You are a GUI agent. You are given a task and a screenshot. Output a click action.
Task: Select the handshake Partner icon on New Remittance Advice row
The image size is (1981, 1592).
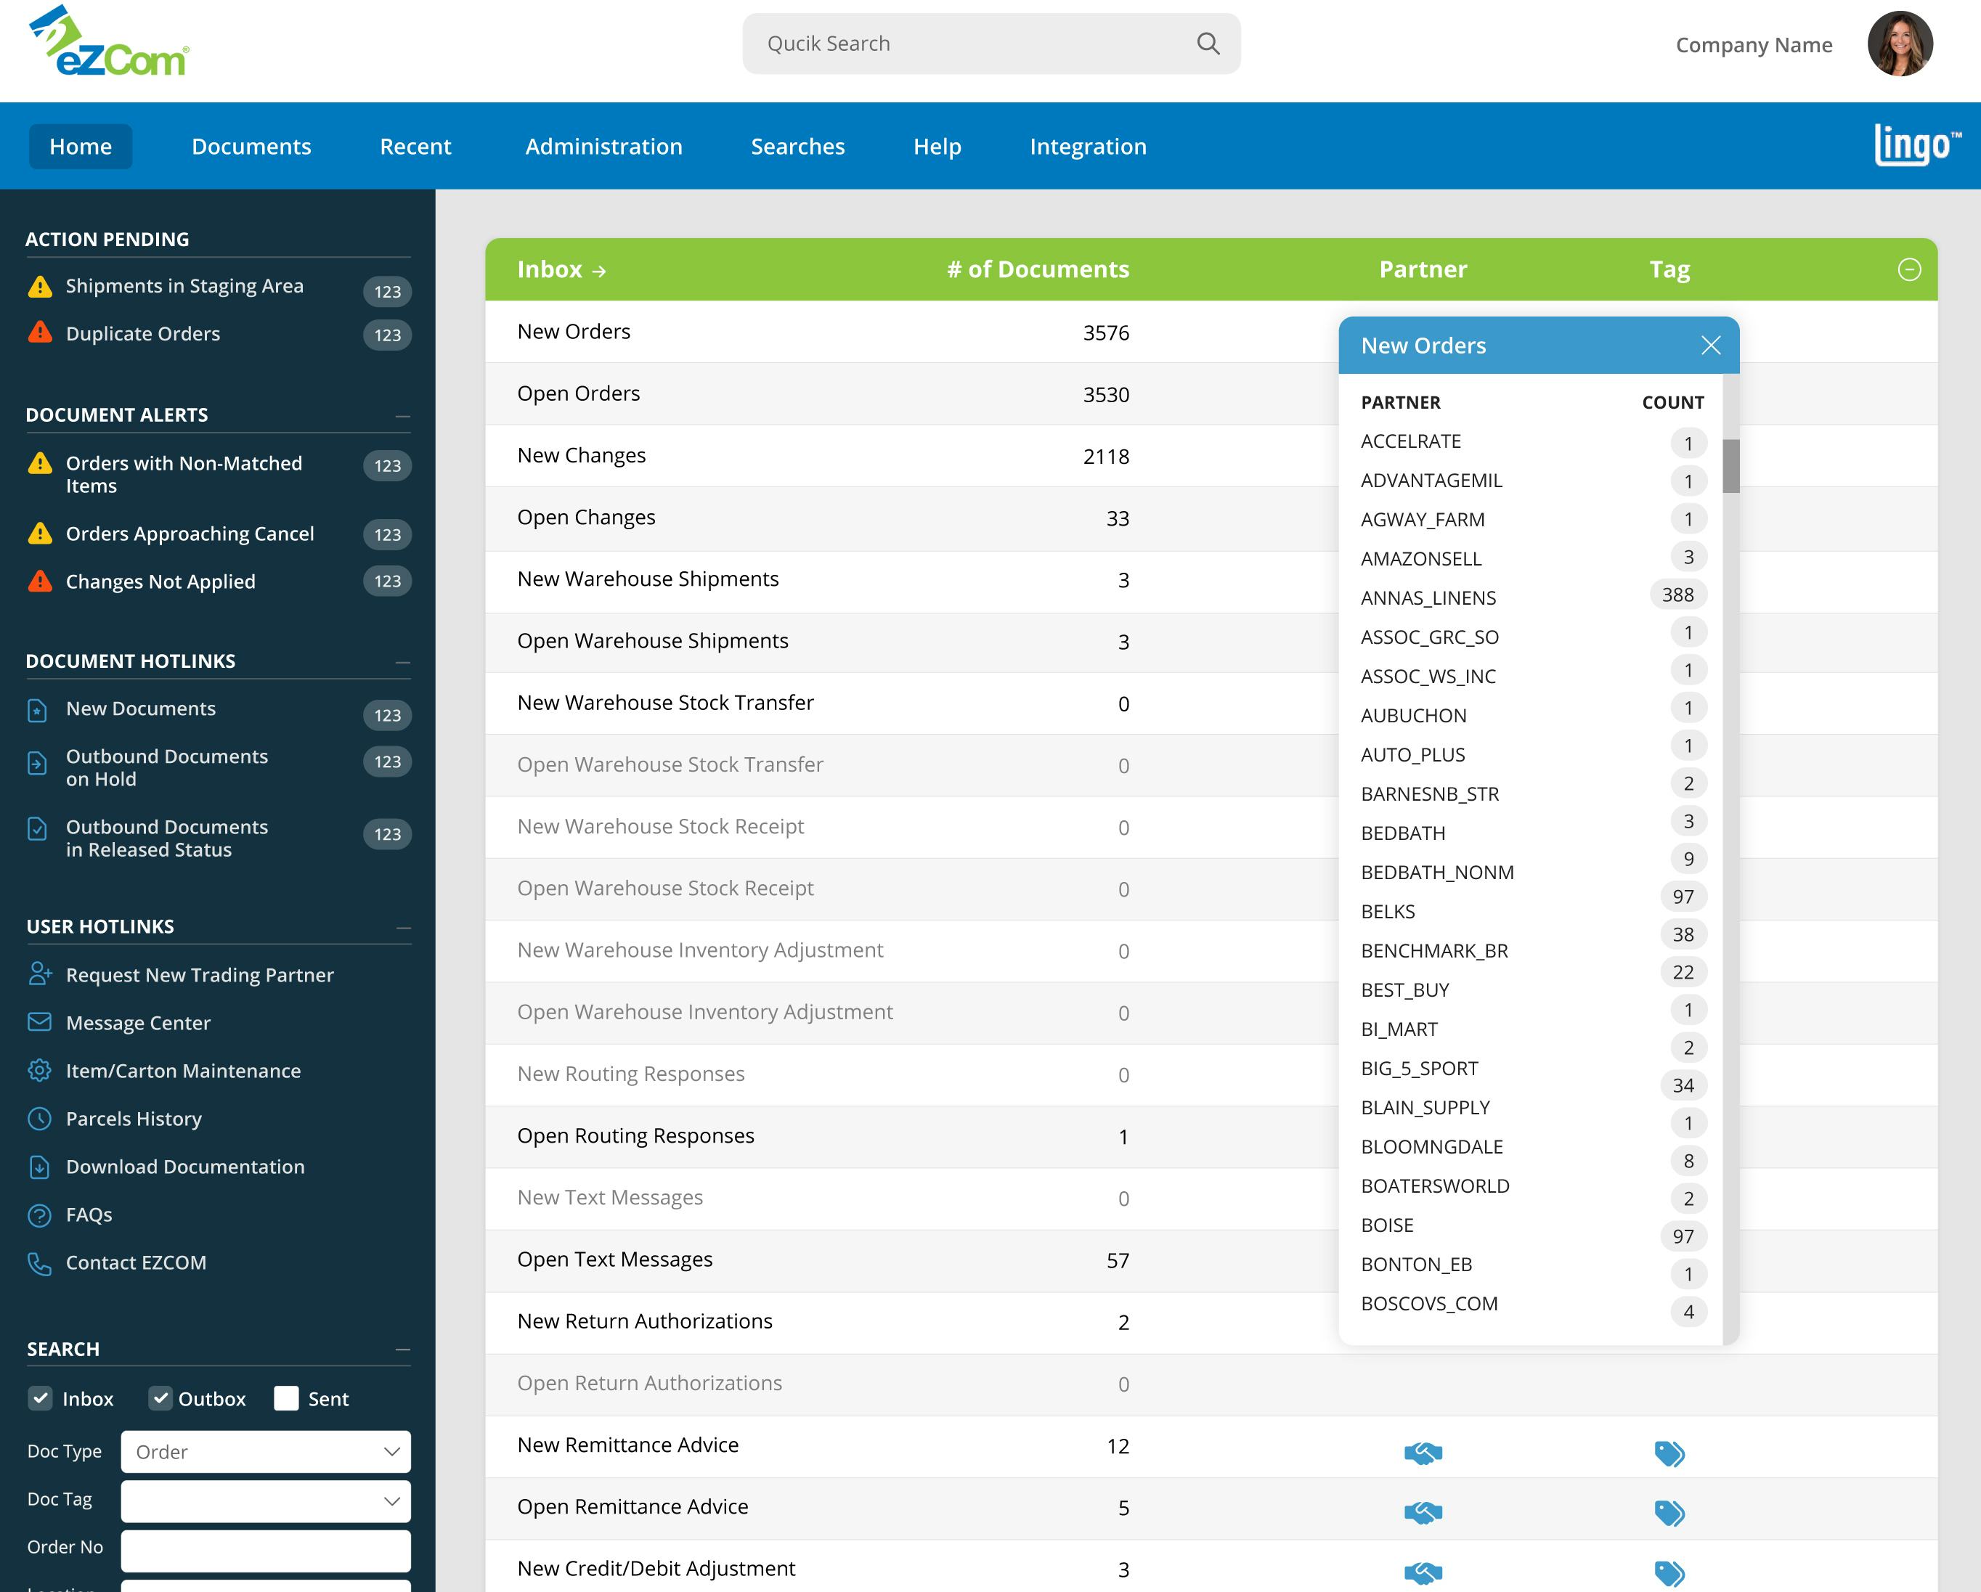click(1421, 1453)
